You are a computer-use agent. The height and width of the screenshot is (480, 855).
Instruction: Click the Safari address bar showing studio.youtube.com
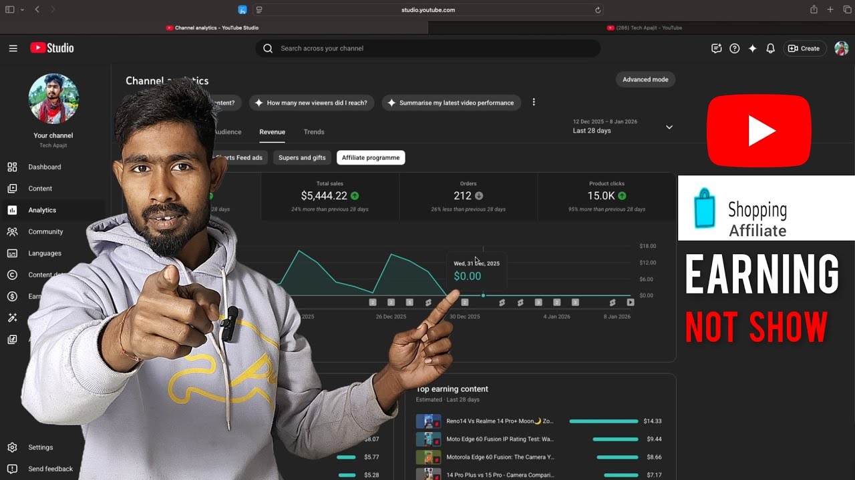point(427,10)
